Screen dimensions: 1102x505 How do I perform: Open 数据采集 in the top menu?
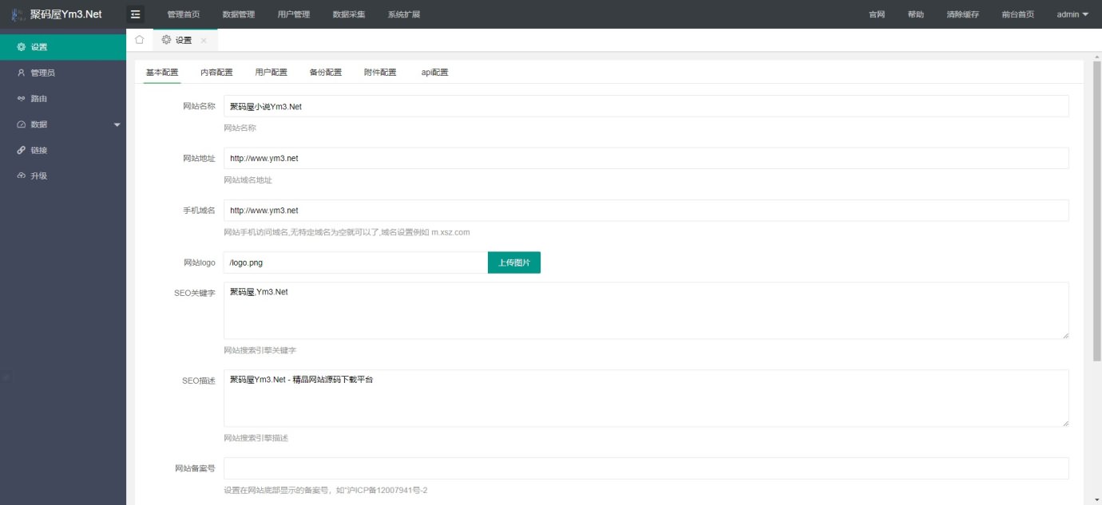[x=348, y=14]
